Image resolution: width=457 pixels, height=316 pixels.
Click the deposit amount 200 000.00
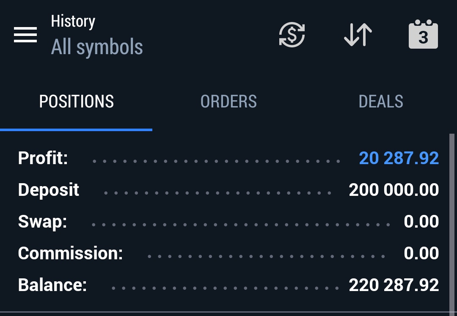tap(394, 190)
